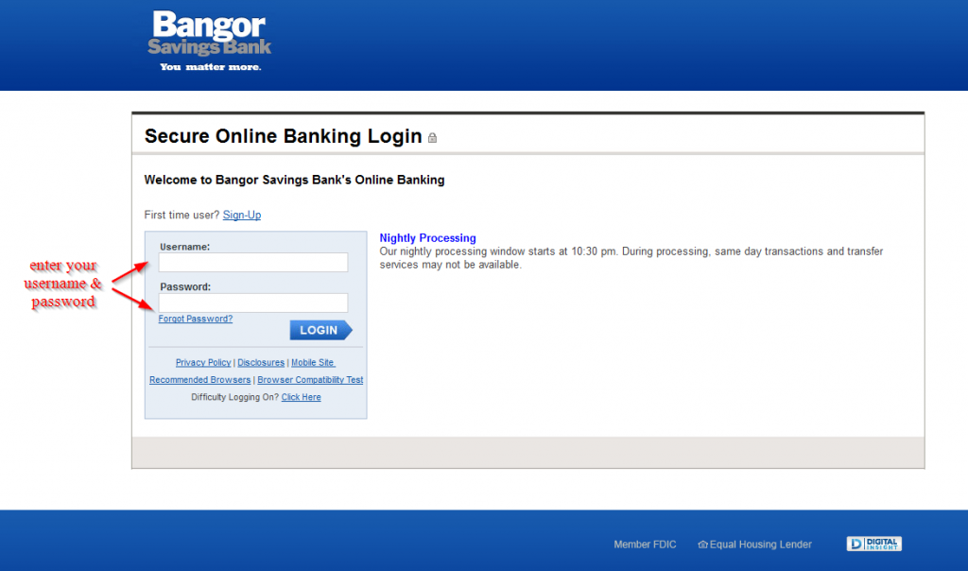Run the Browser Compatibility Test link
Viewport: 968px width, 571px height.
(310, 380)
